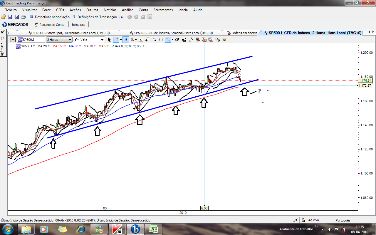Image resolution: width=376 pixels, height=235 pixels.
Task: Select the crosshair cursor tool
Action: (116, 40)
